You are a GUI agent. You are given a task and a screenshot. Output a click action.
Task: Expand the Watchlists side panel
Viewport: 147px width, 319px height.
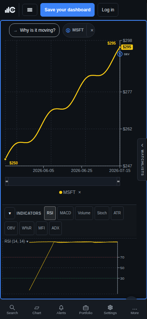(x=142, y=159)
